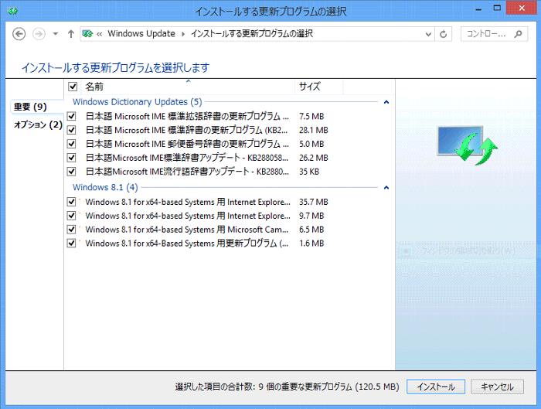Uncheck the 6.5 MB Microsoft Camera update
This screenshot has width=541, height=409.
(x=71, y=230)
